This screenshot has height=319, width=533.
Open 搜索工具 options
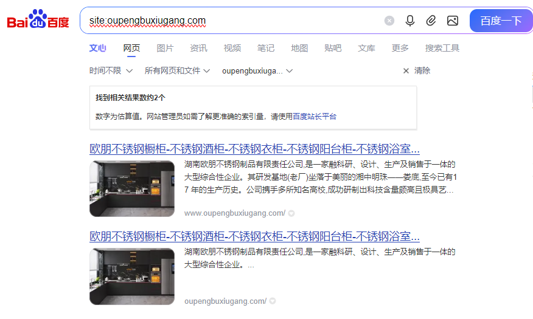[442, 48]
